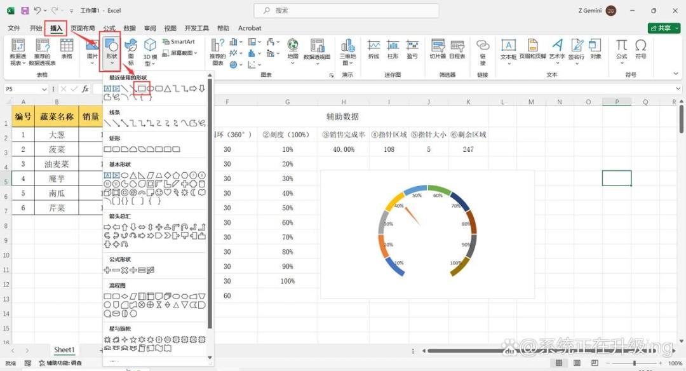Expand the Name Box dropdown showing P5
Image resolution: width=686 pixels, height=371 pixels.
point(44,89)
